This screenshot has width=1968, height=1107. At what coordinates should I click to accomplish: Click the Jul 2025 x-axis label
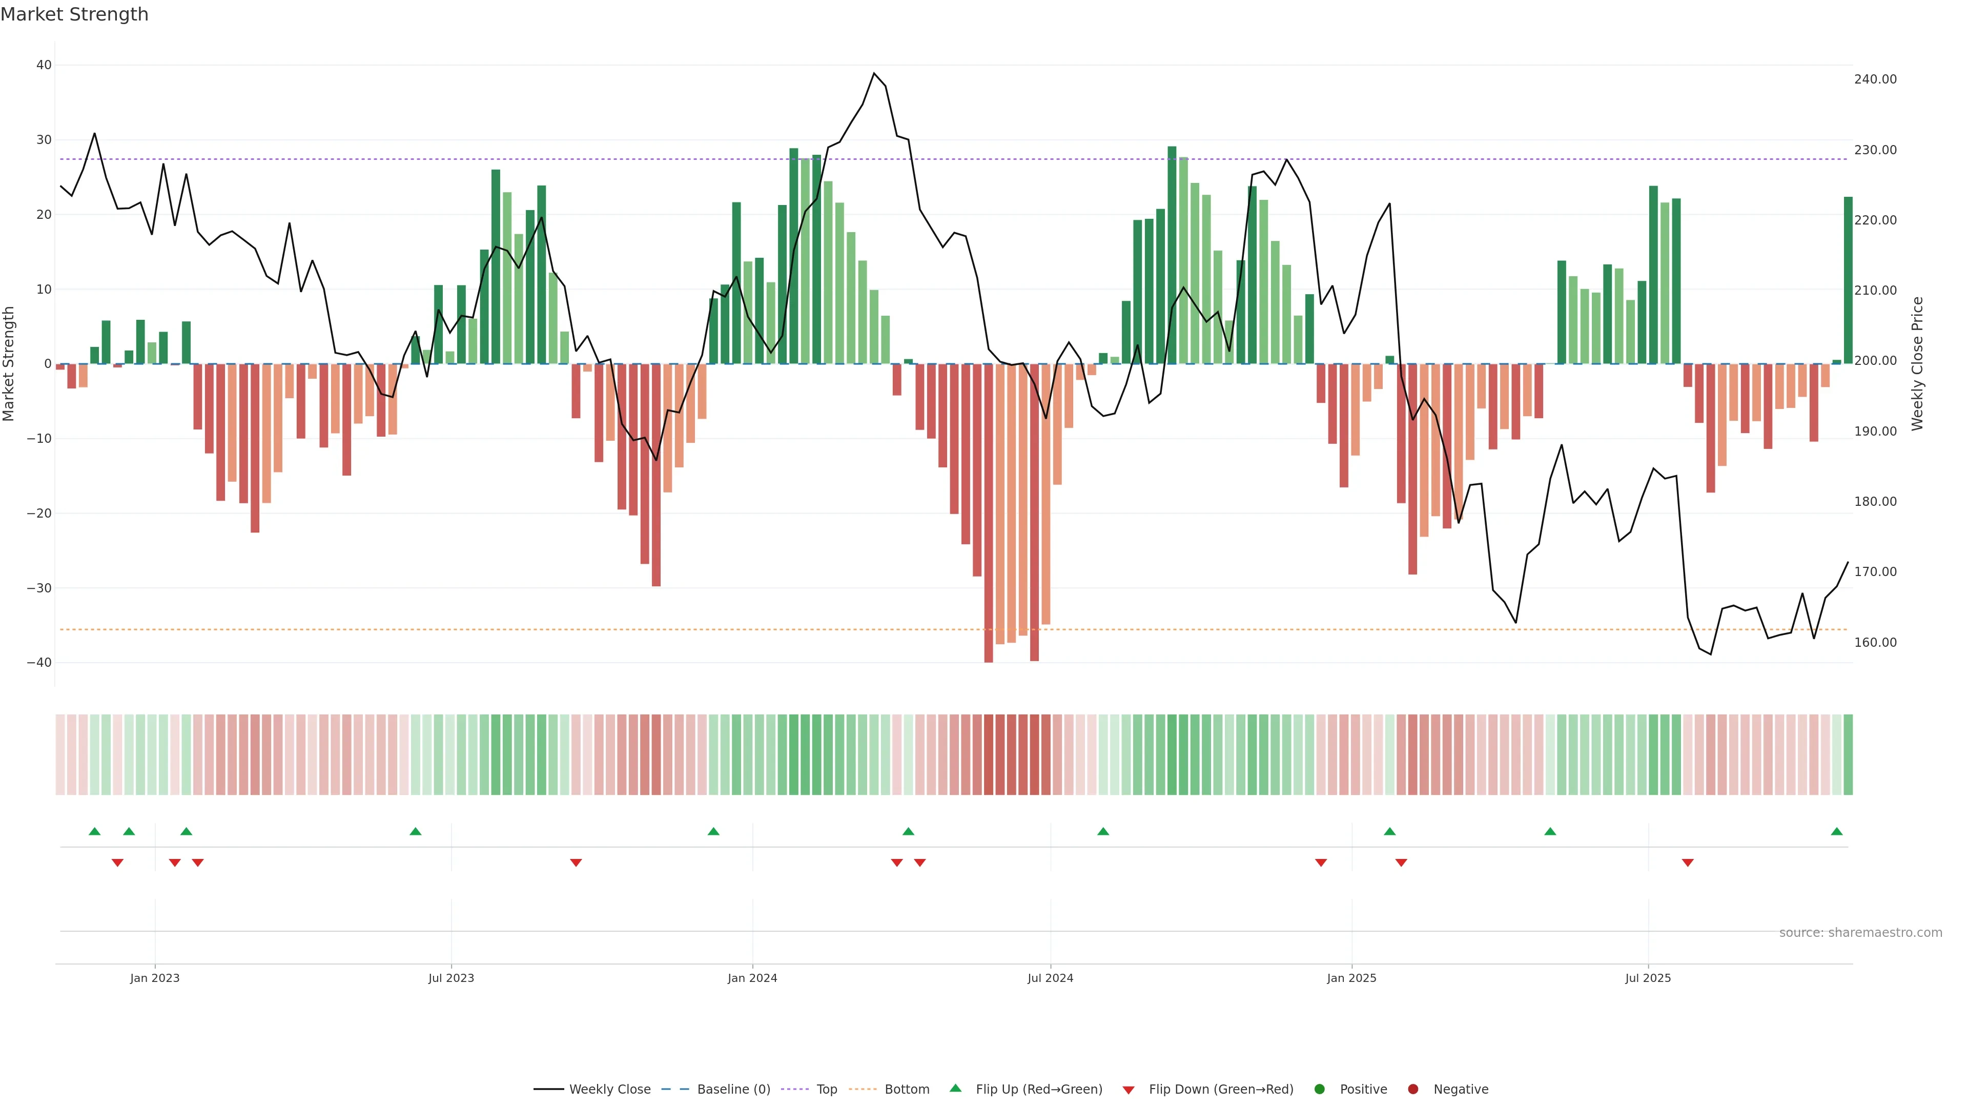(x=1648, y=978)
